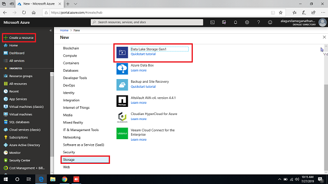
Task: Select the Networking category
Action: [72, 137]
